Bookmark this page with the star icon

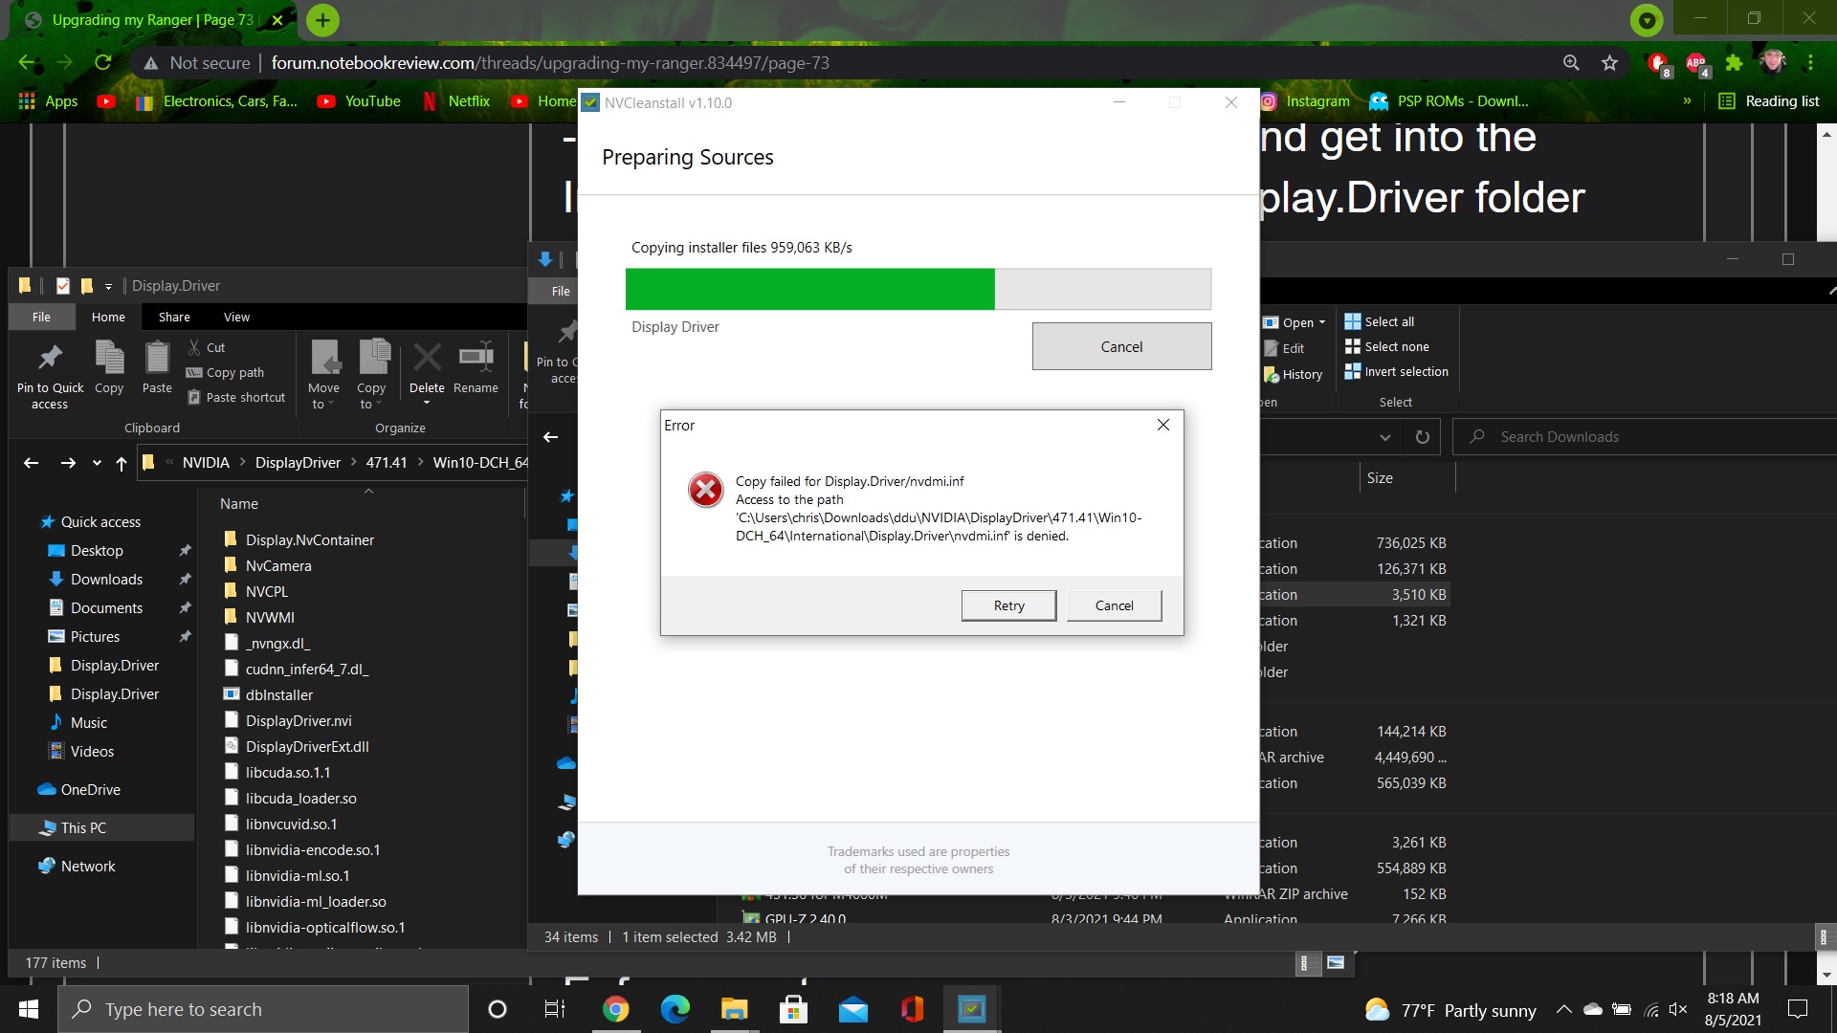(x=1609, y=63)
